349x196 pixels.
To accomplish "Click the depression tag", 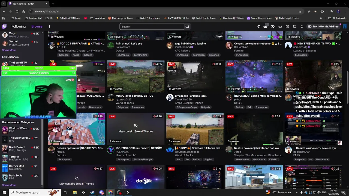I will (x=198, y=55).
